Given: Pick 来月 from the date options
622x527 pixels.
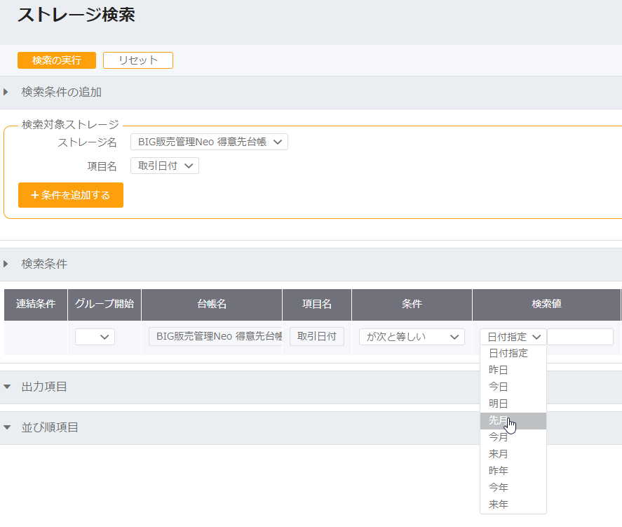Looking at the screenshot, I should click(499, 454).
